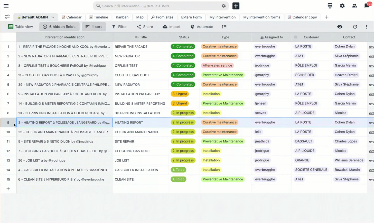This screenshot has width=374, height=223.
Task: Expand default ADMIN view dropdown chevron
Action: pyautogui.click(x=53, y=17)
